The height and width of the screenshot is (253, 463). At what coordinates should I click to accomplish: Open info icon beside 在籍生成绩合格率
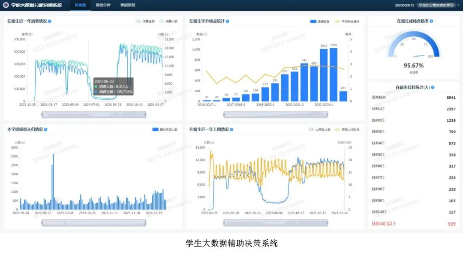coord(431,21)
